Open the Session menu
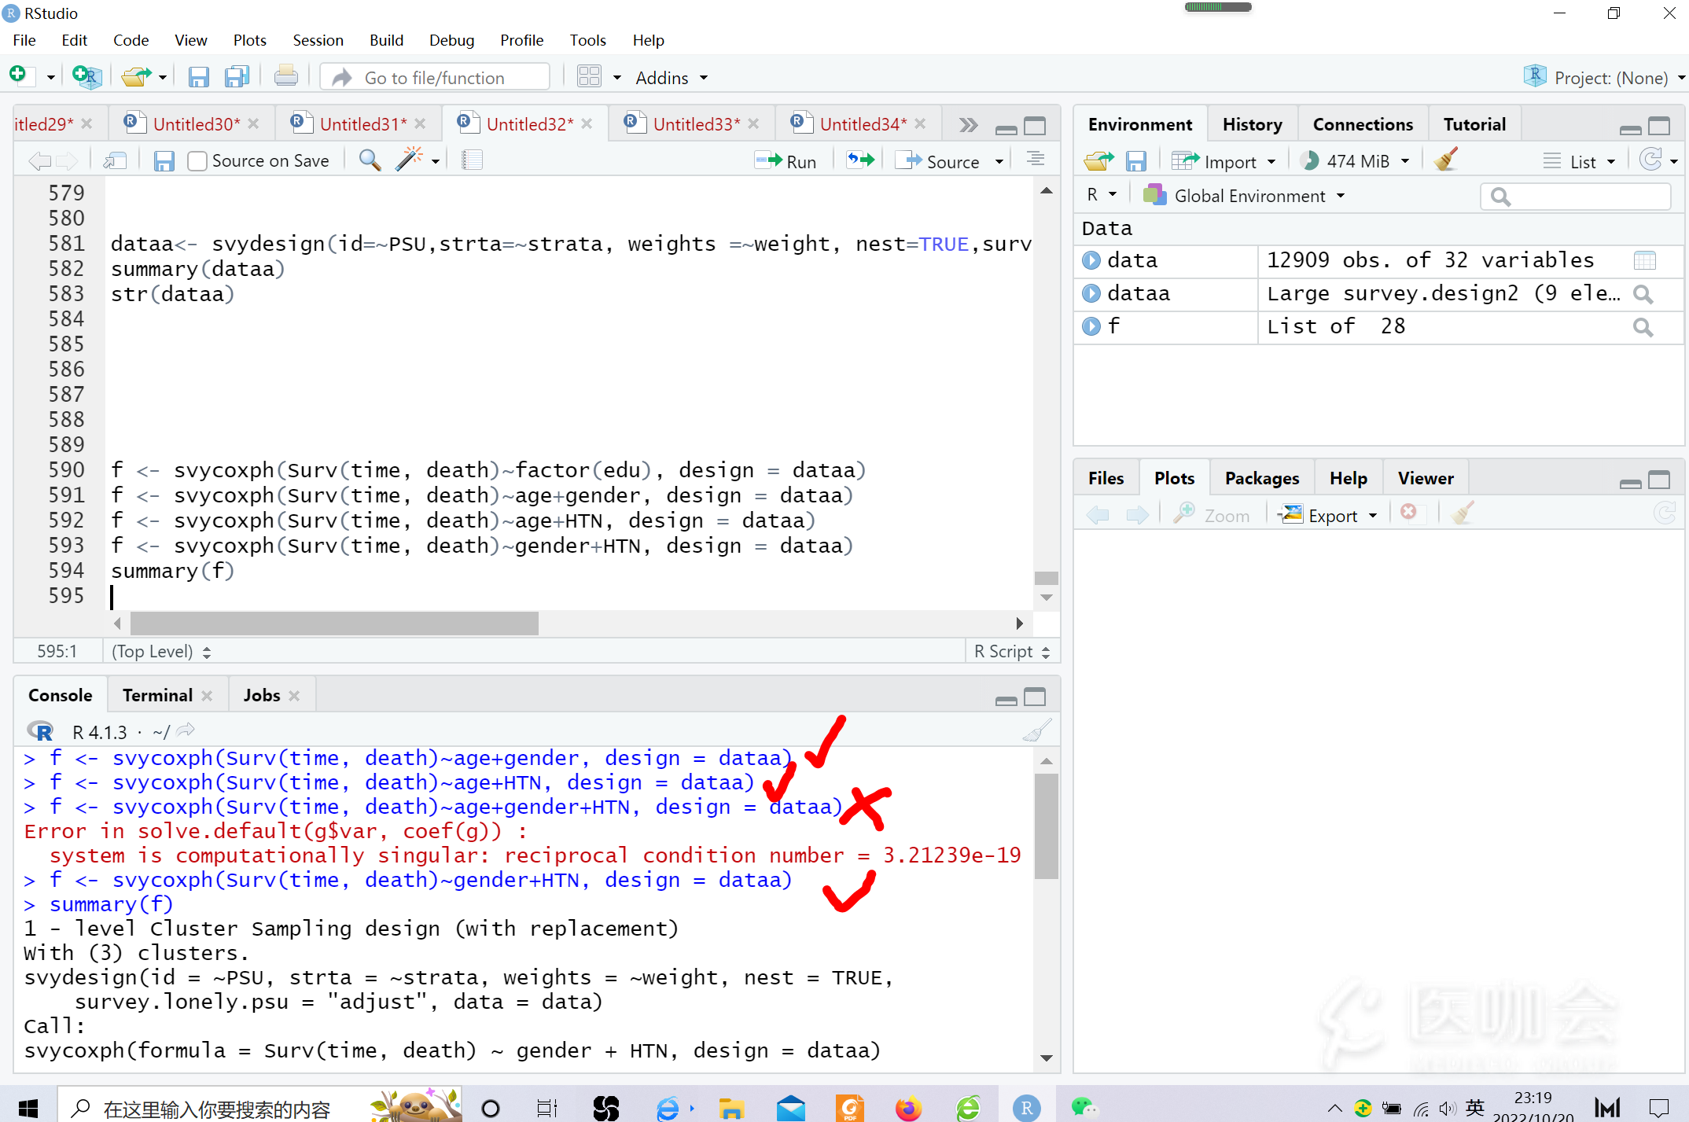The image size is (1689, 1122). pyautogui.click(x=318, y=40)
